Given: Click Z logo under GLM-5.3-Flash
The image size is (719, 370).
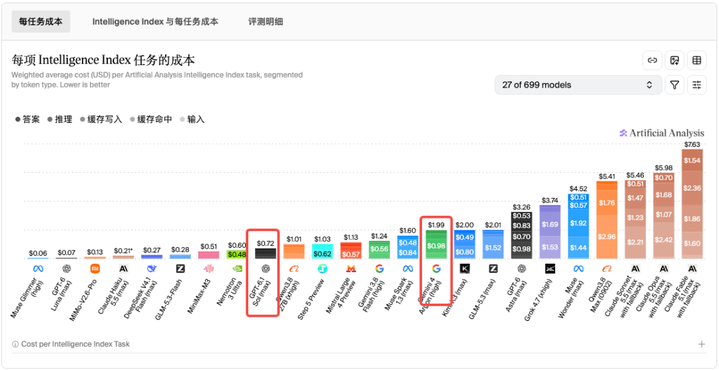Looking at the screenshot, I should click(180, 268).
